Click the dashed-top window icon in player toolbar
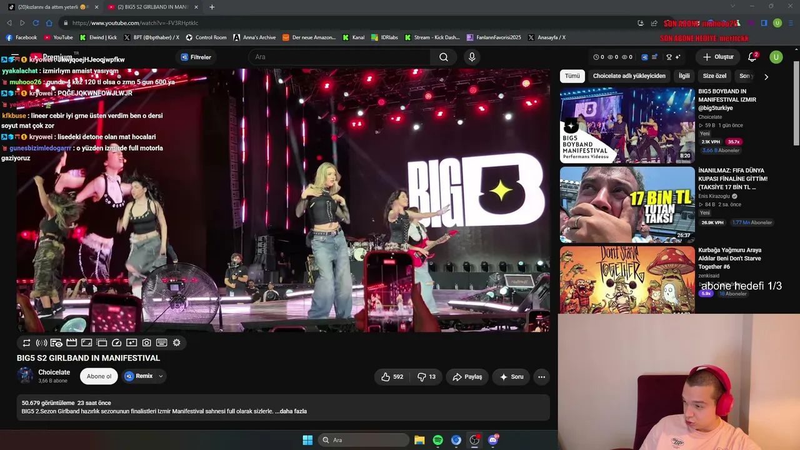800x450 pixels. pyautogui.click(x=101, y=342)
